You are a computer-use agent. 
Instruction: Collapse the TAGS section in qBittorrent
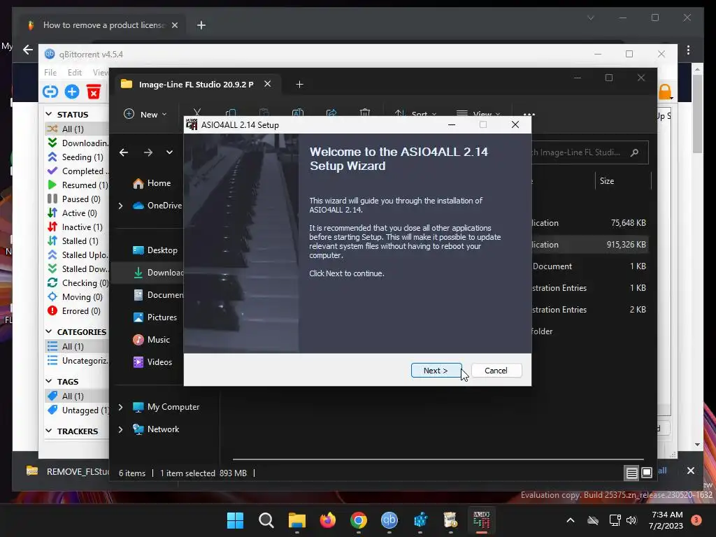coord(50,381)
